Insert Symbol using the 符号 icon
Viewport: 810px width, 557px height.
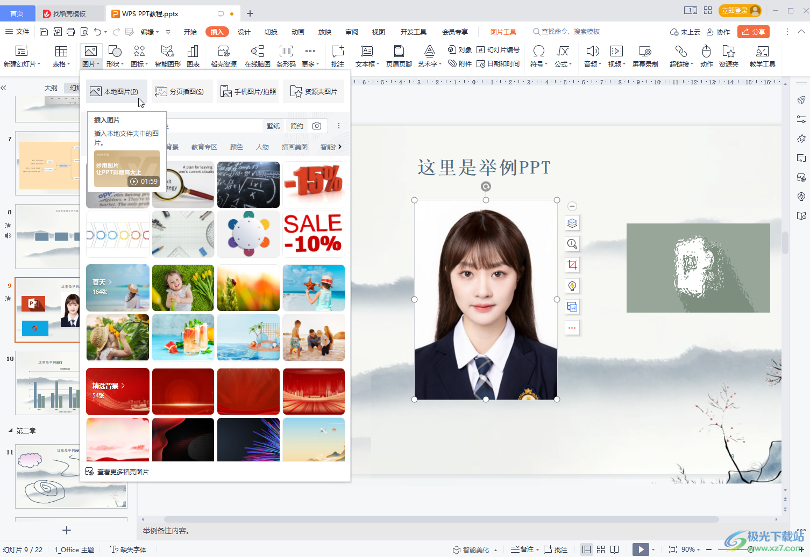point(538,51)
